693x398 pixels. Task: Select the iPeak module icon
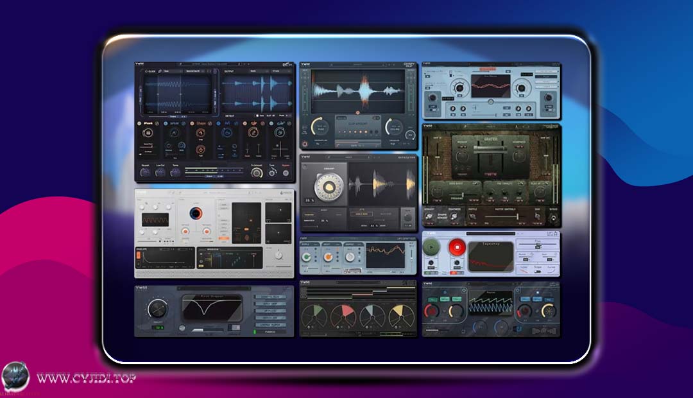pyautogui.click(x=148, y=123)
